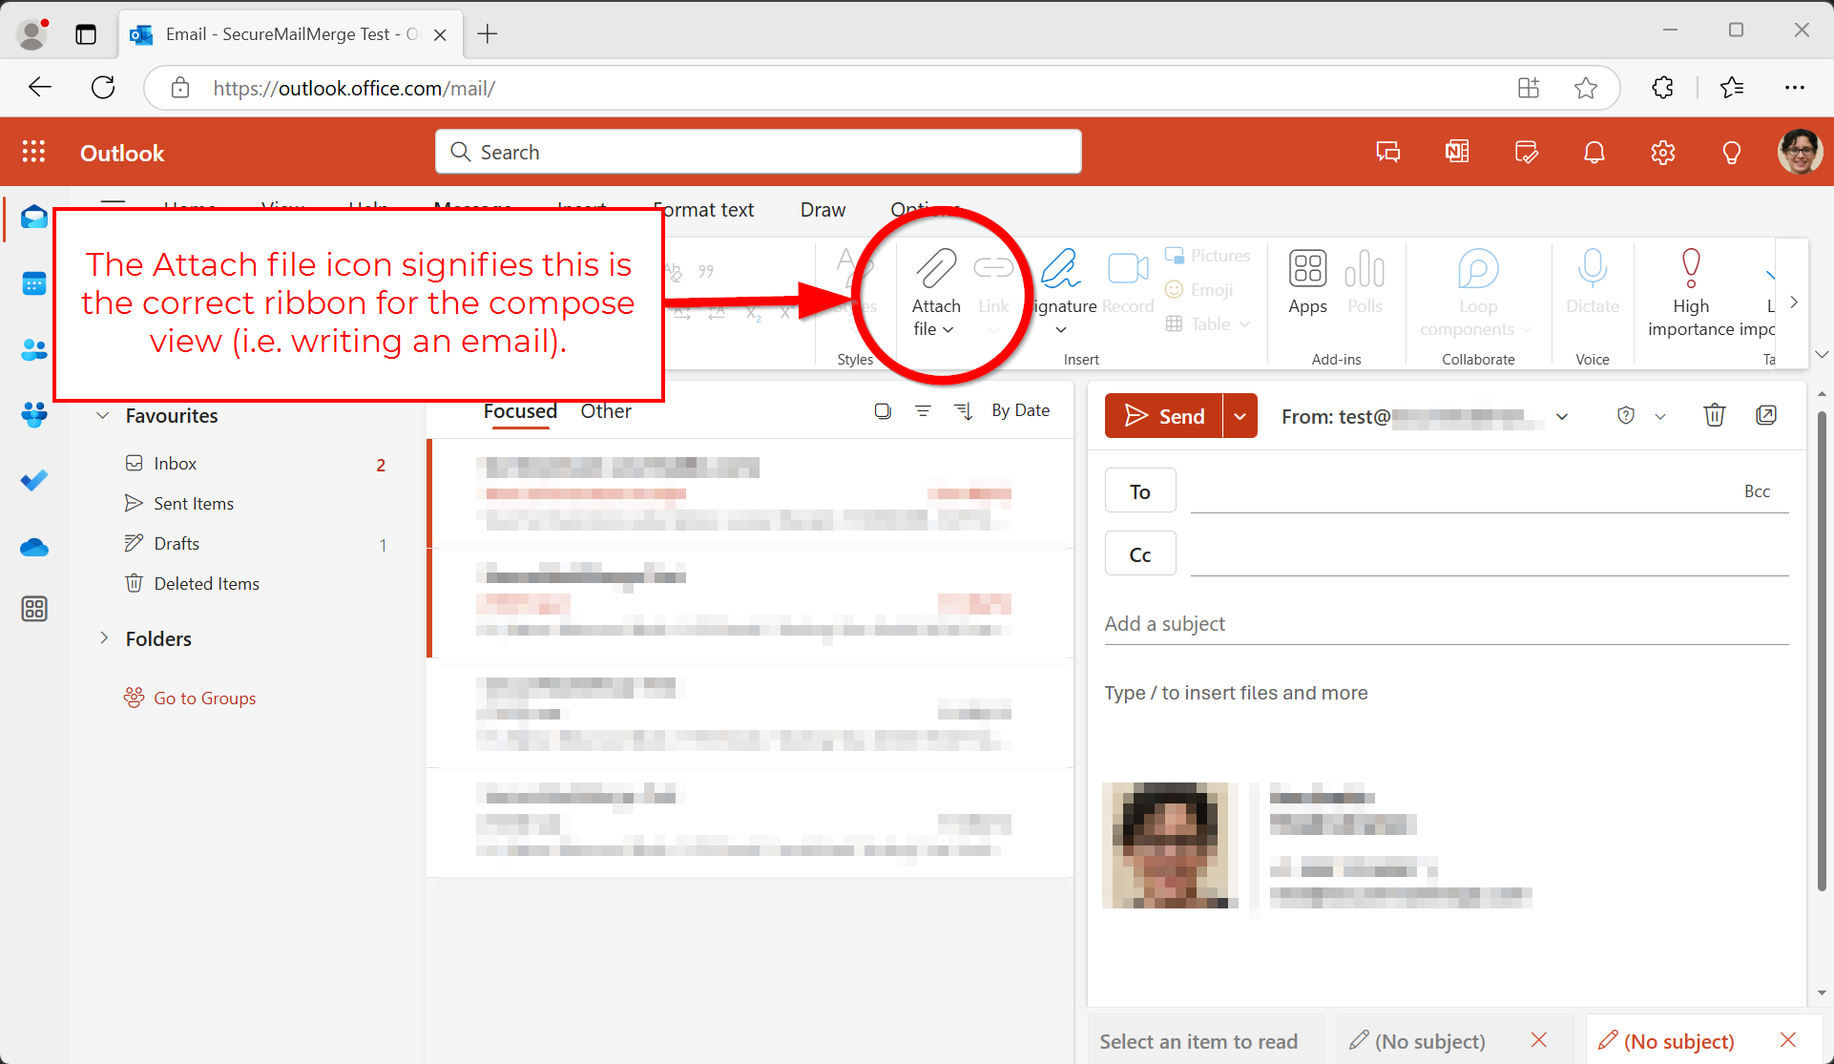Click the Attach file paperclip icon
This screenshot has width=1834, height=1064.
click(x=935, y=270)
